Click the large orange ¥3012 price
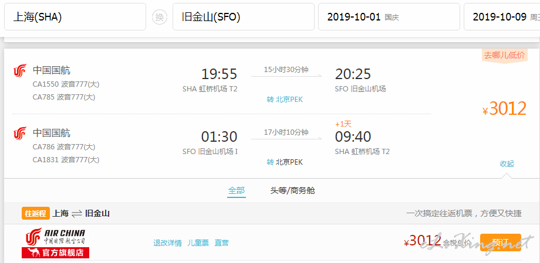Screen dimensions: 540x263 coord(505,108)
